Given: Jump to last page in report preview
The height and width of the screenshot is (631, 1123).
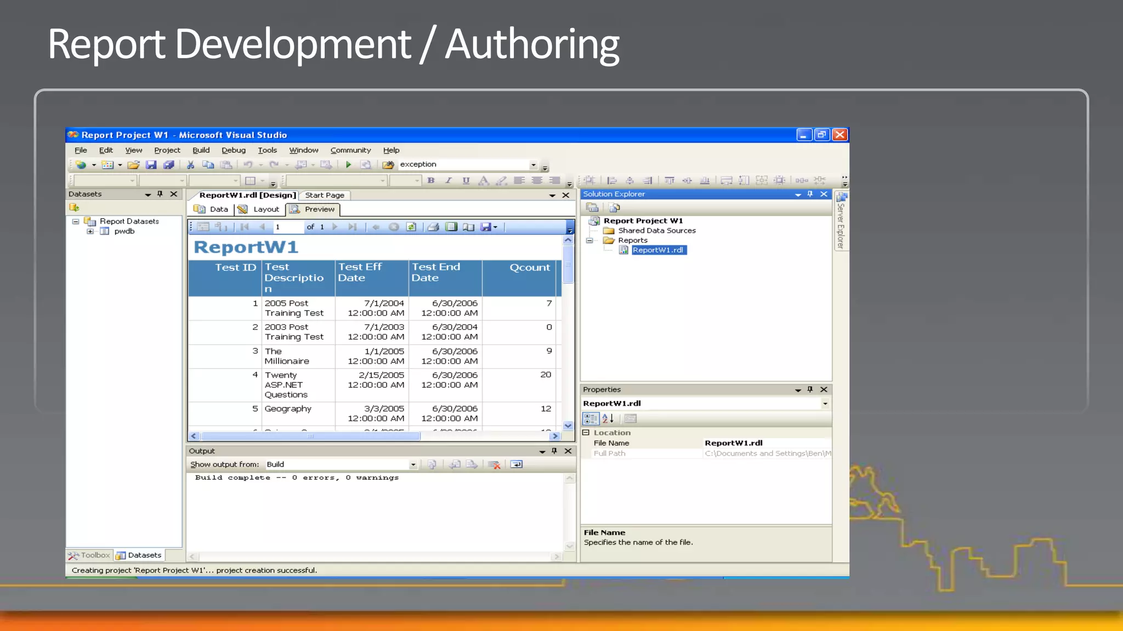Looking at the screenshot, I should (353, 227).
